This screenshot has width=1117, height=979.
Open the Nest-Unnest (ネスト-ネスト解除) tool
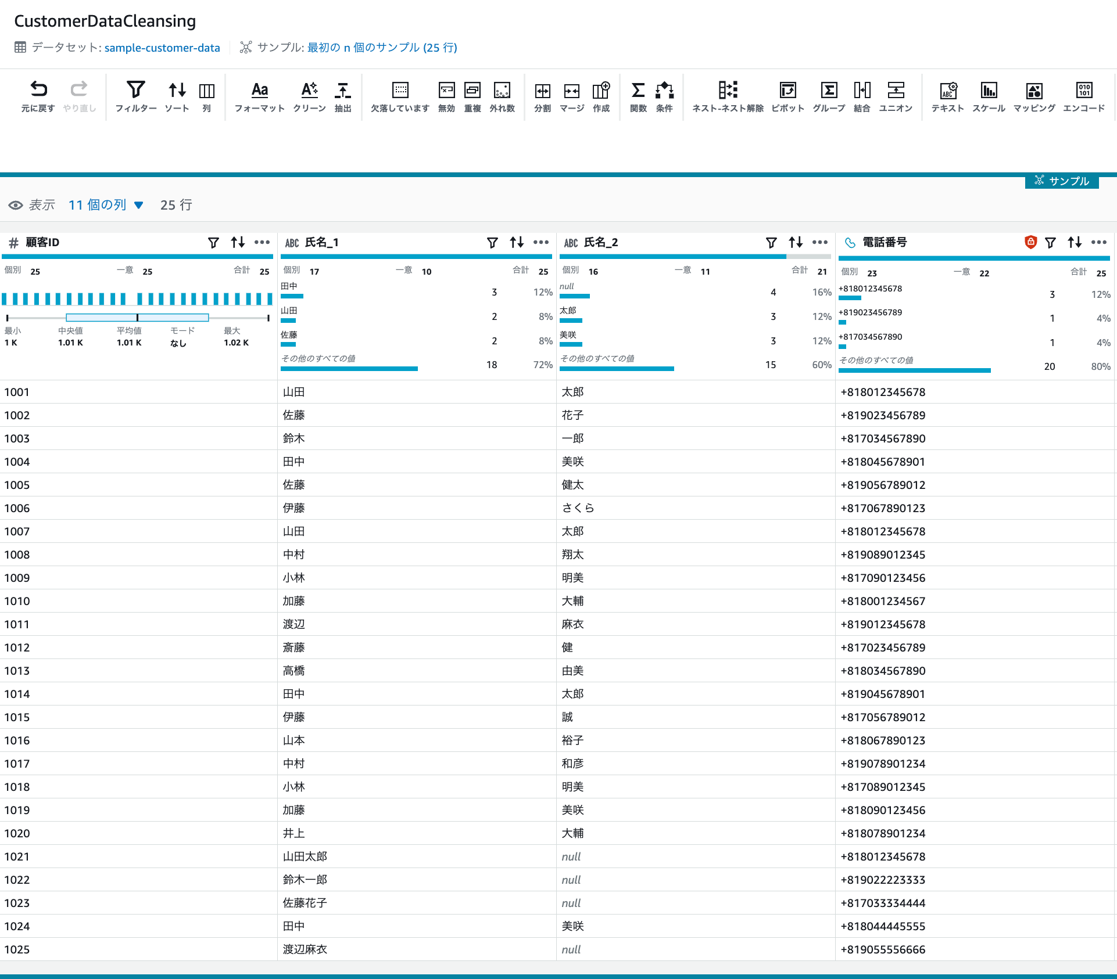click(x=728, y=96)
